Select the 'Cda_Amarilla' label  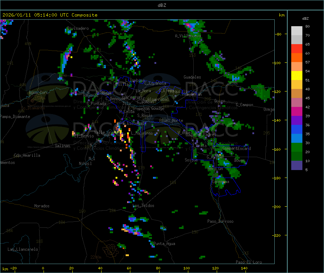[27, 155]
